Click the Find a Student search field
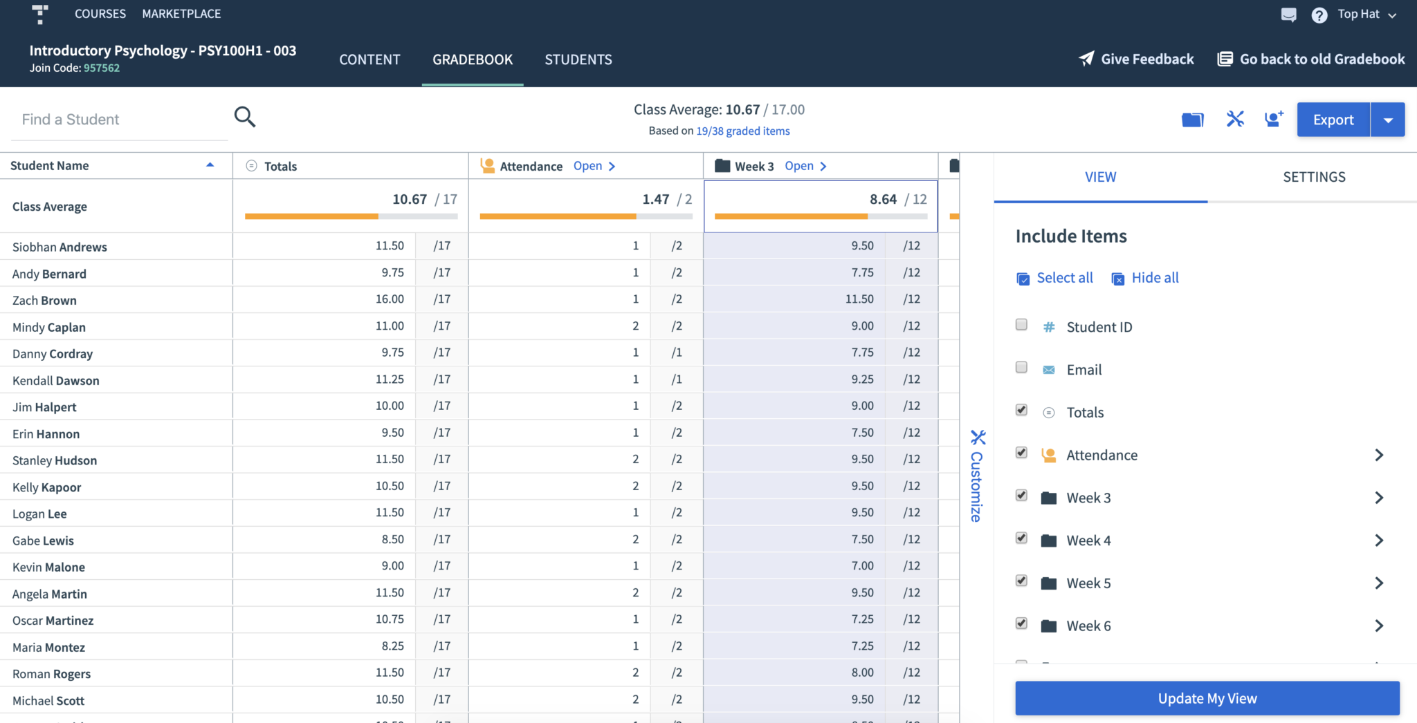 pos(119,120)
